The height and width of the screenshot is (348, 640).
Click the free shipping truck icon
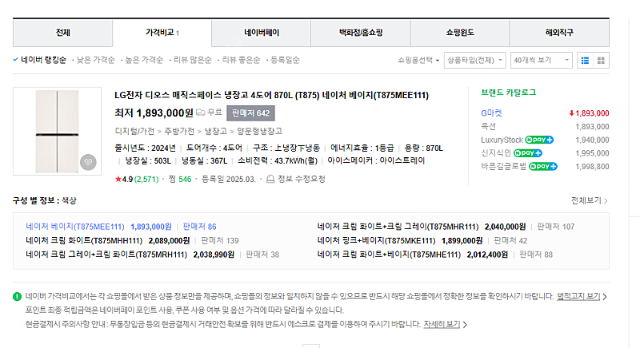click(201, 113)
